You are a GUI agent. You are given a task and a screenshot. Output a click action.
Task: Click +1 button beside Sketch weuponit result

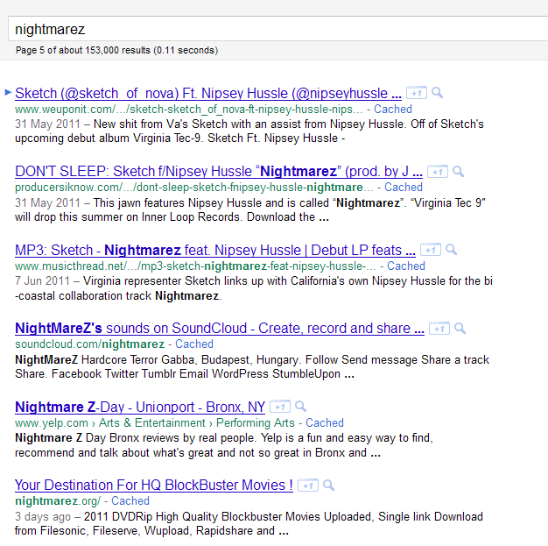416,93
